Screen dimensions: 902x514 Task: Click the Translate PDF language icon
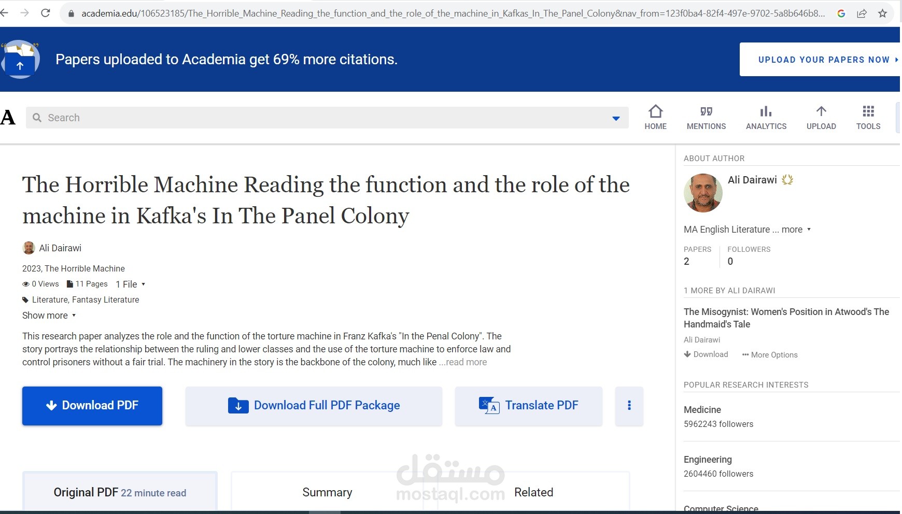[489, 405]
